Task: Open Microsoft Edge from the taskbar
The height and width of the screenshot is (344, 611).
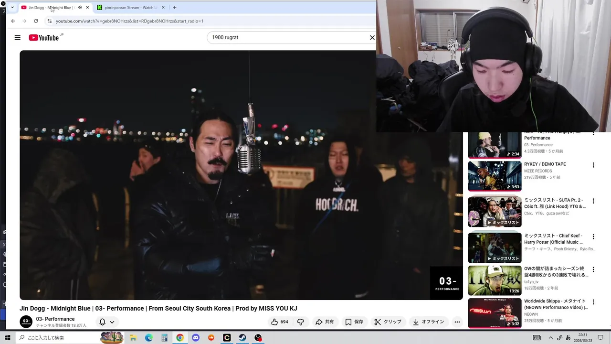Action: (149, 338)
